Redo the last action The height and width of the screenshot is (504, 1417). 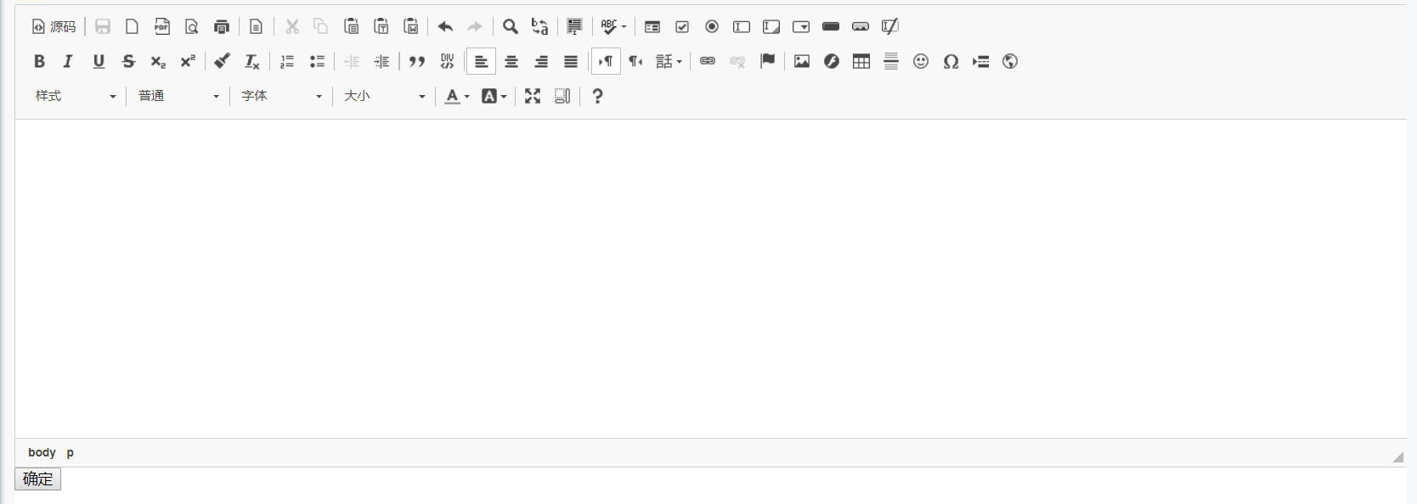(475, 27)
